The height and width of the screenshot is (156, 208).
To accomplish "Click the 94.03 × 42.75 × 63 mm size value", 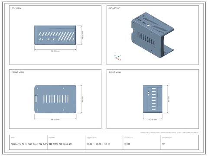I will pyautogui.click(x=98, y=144).
